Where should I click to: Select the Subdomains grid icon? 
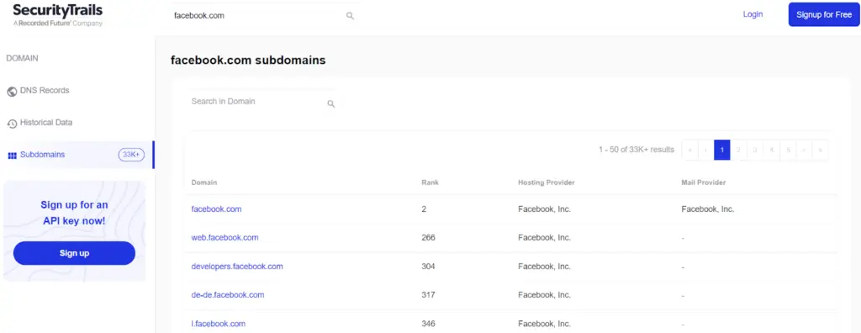point(12,156)
